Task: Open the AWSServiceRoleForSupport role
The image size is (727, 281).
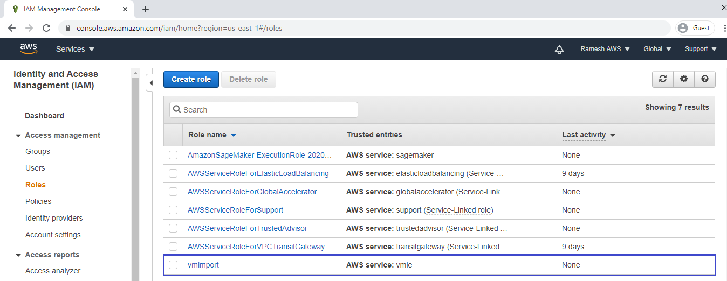Action: (x=235, y=210)
